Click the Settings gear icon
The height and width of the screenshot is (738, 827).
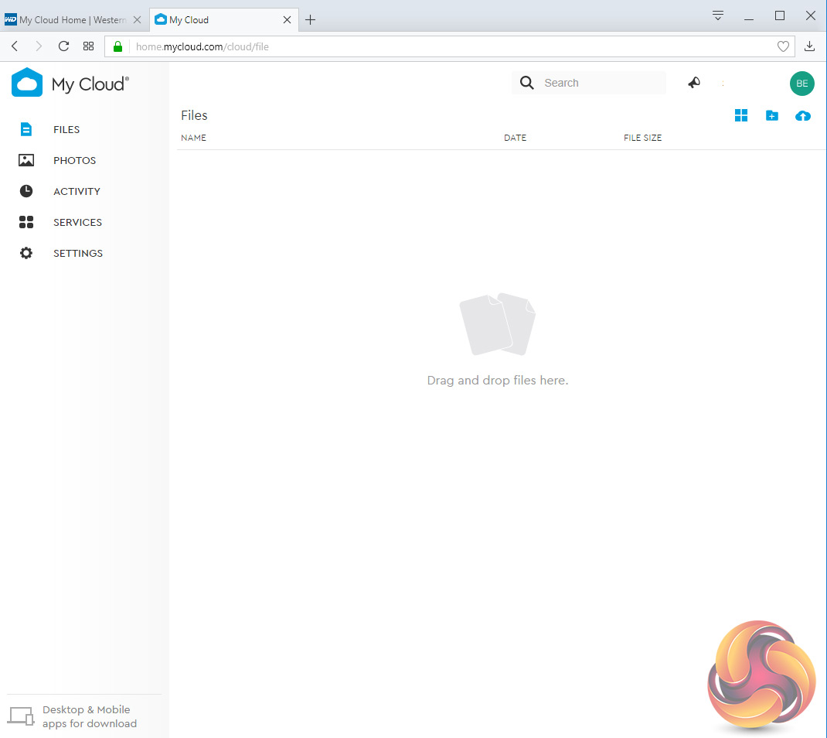coord(26,253)
